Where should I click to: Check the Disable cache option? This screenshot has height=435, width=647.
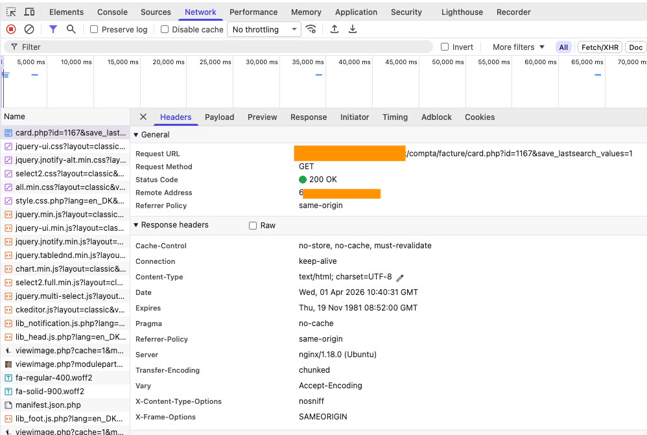click(165, 29)
